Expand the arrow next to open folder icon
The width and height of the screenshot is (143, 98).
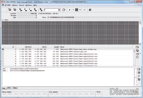coord(140,54)
